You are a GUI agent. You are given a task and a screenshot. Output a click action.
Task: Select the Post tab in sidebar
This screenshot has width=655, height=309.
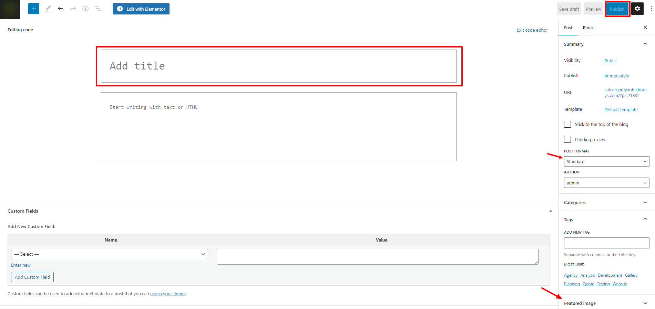568,28
